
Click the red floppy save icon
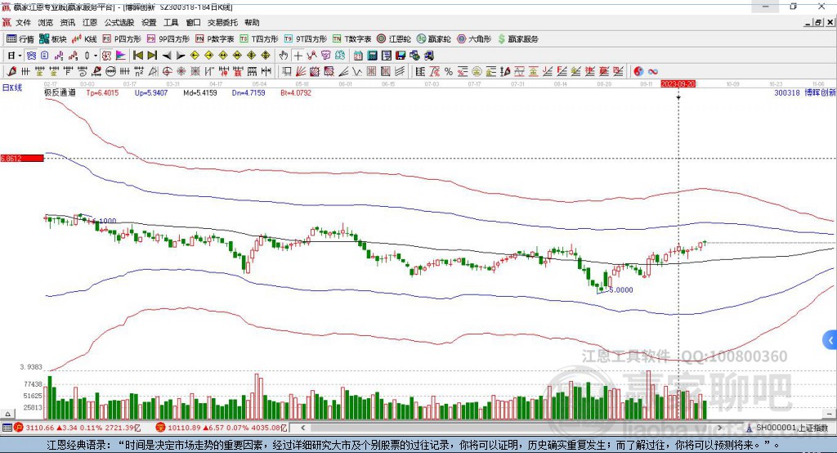tap(401, 56)
